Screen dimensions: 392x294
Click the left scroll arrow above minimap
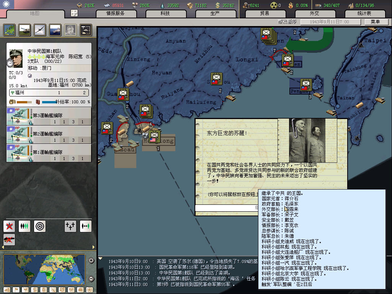pyautogui.click(x=3, y=247)
